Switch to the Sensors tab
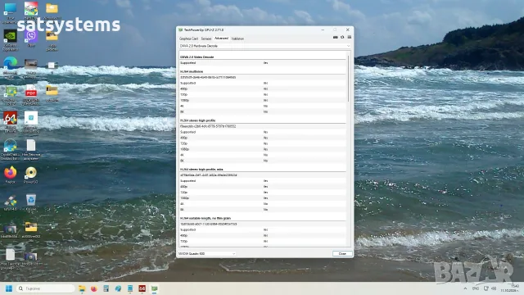This screenshot has width=524, height=295. click(206, 39)
